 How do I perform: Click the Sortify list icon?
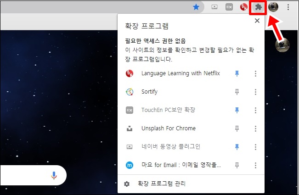[130, 92]
